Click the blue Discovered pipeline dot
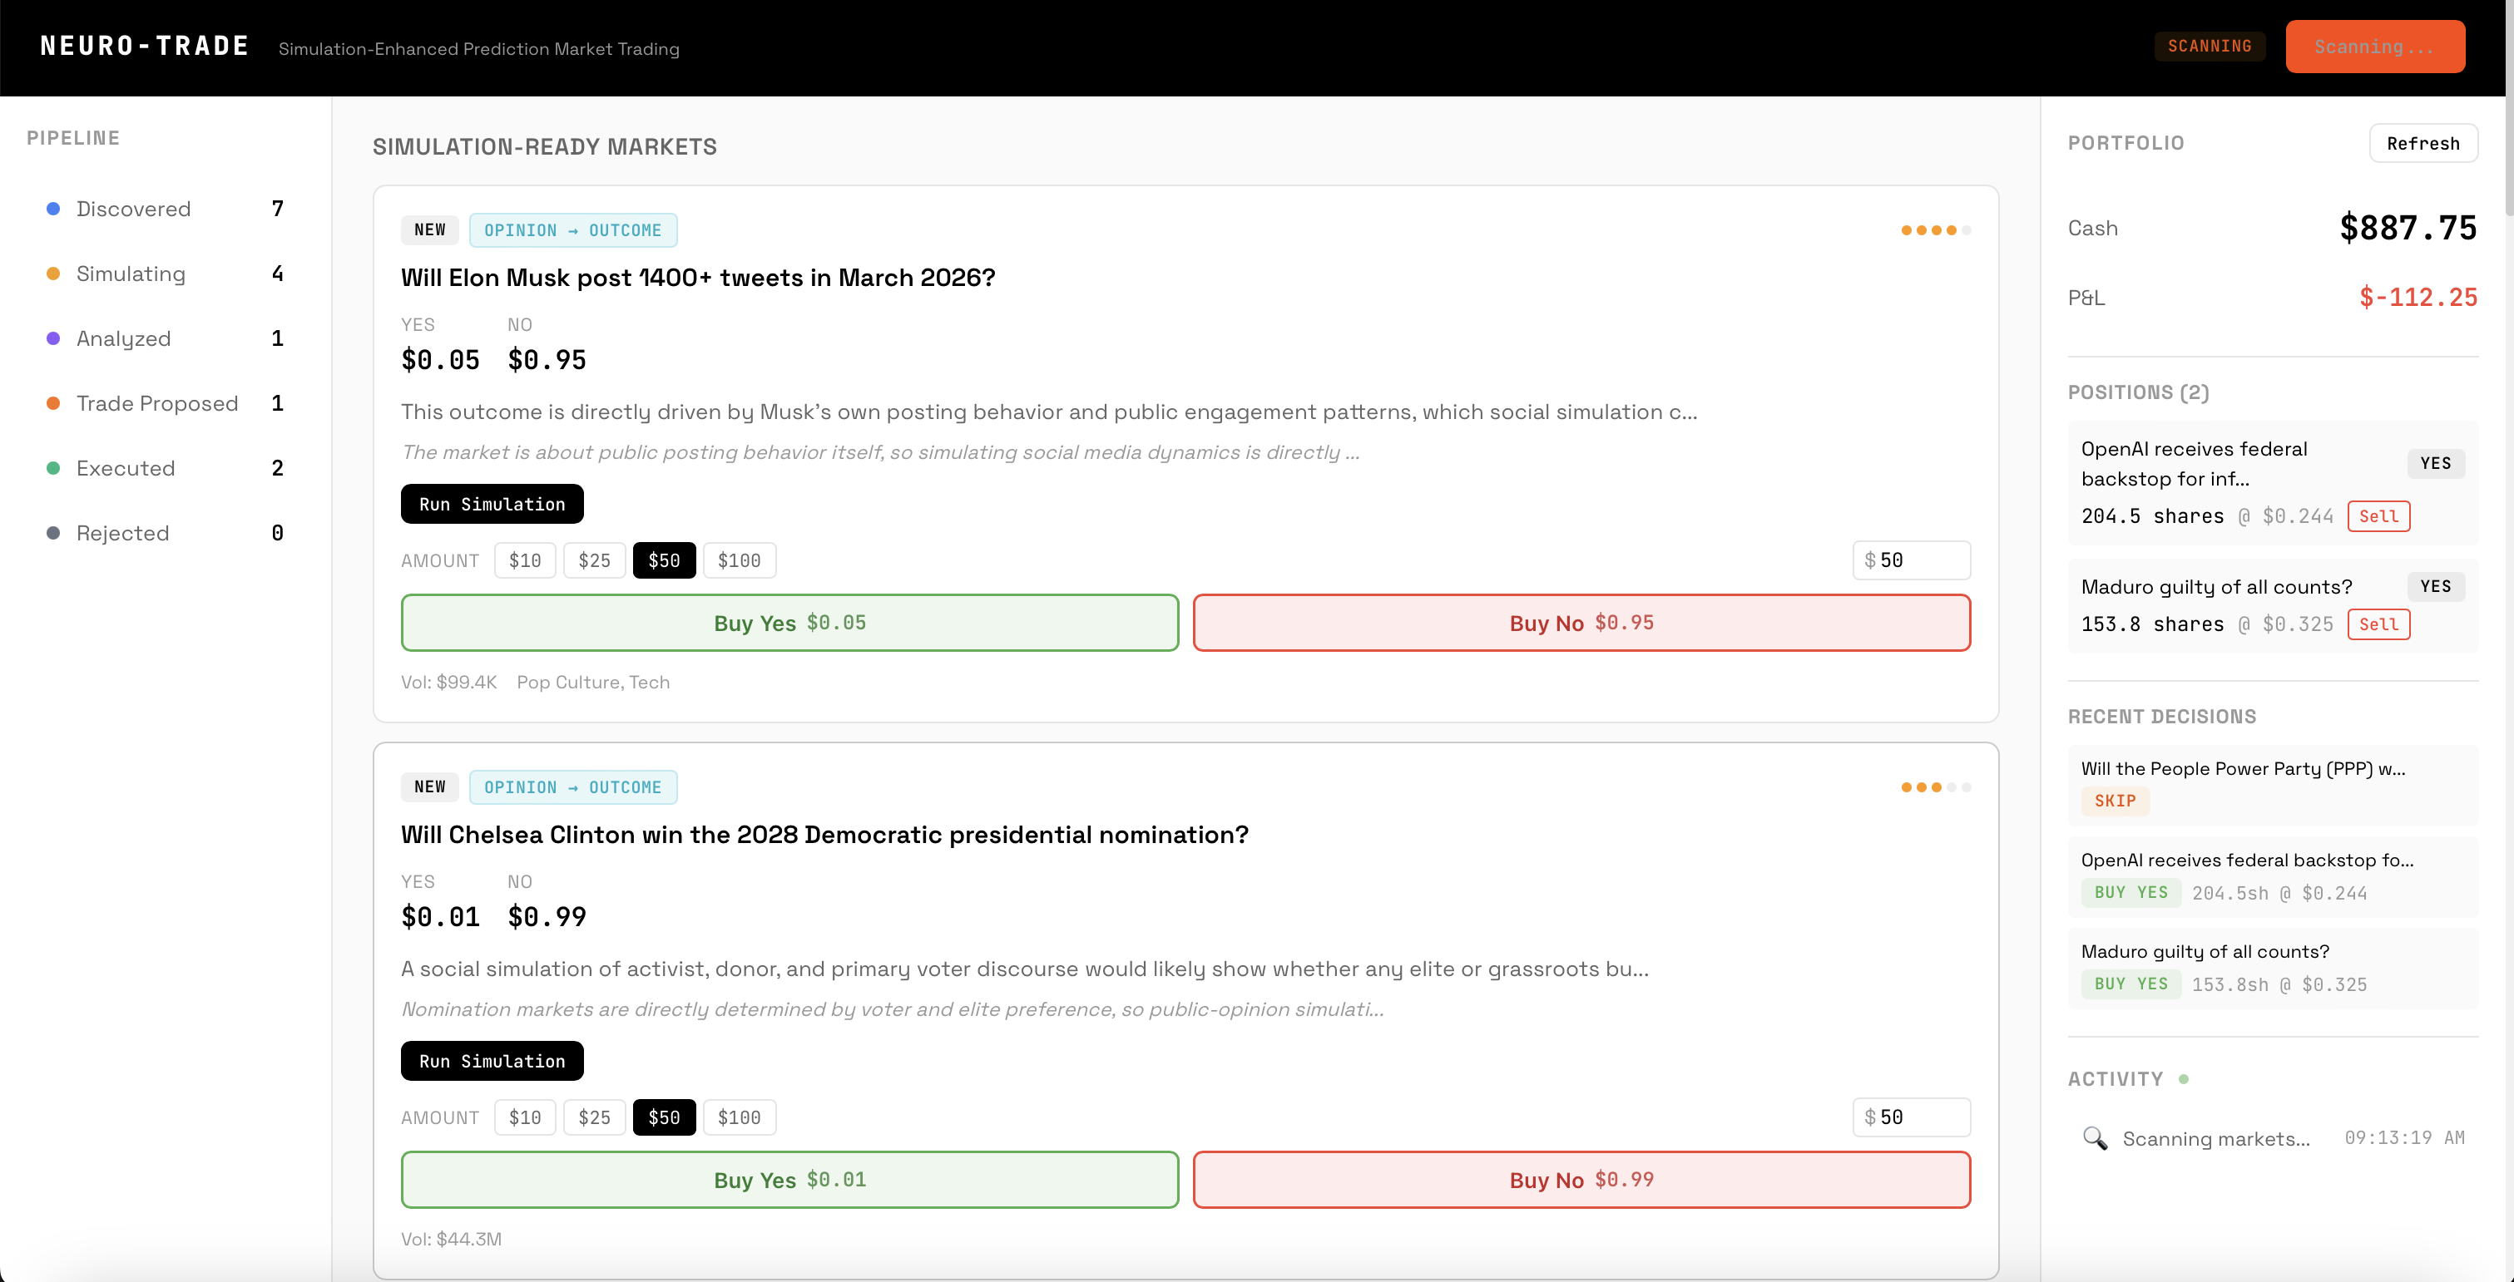 pos(54,209)
